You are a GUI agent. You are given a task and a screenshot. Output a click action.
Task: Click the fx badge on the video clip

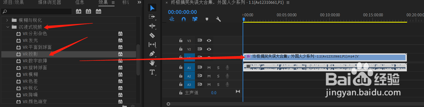(248, 56)
